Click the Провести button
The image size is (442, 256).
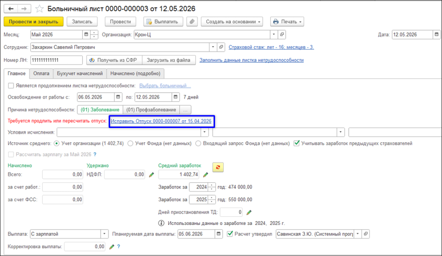(120, 22)
